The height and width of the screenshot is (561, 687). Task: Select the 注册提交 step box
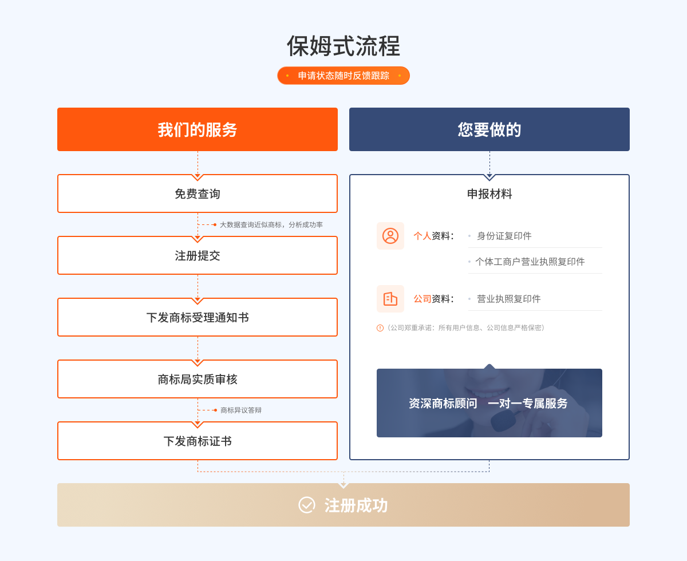(x=198, y=256)
